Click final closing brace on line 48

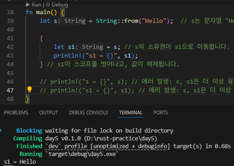coord(27,99)
